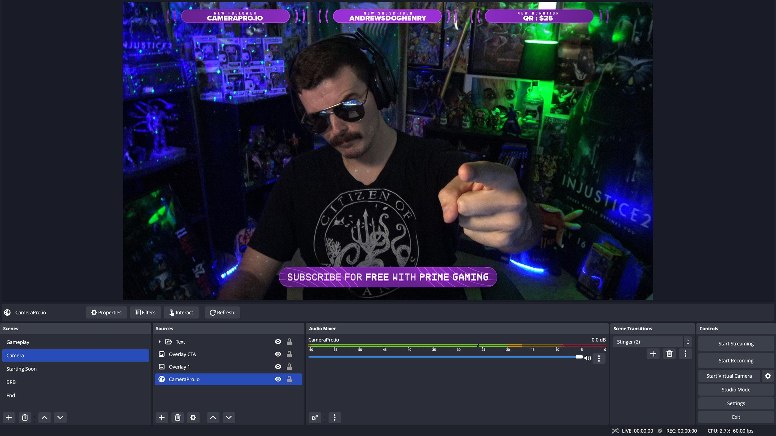Enable Studio Mode

(736, 389)
